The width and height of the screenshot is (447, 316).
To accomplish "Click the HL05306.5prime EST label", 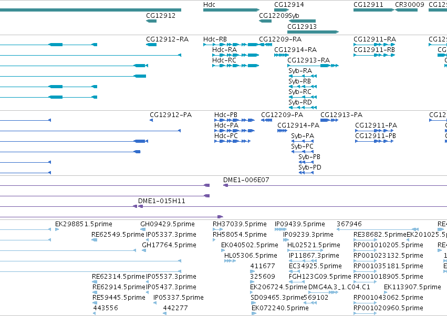I will (x=251, y=256).
